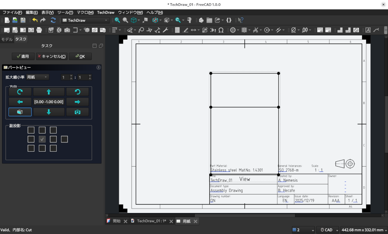Click the Export page as DXF icon

[x=329, y=30]
